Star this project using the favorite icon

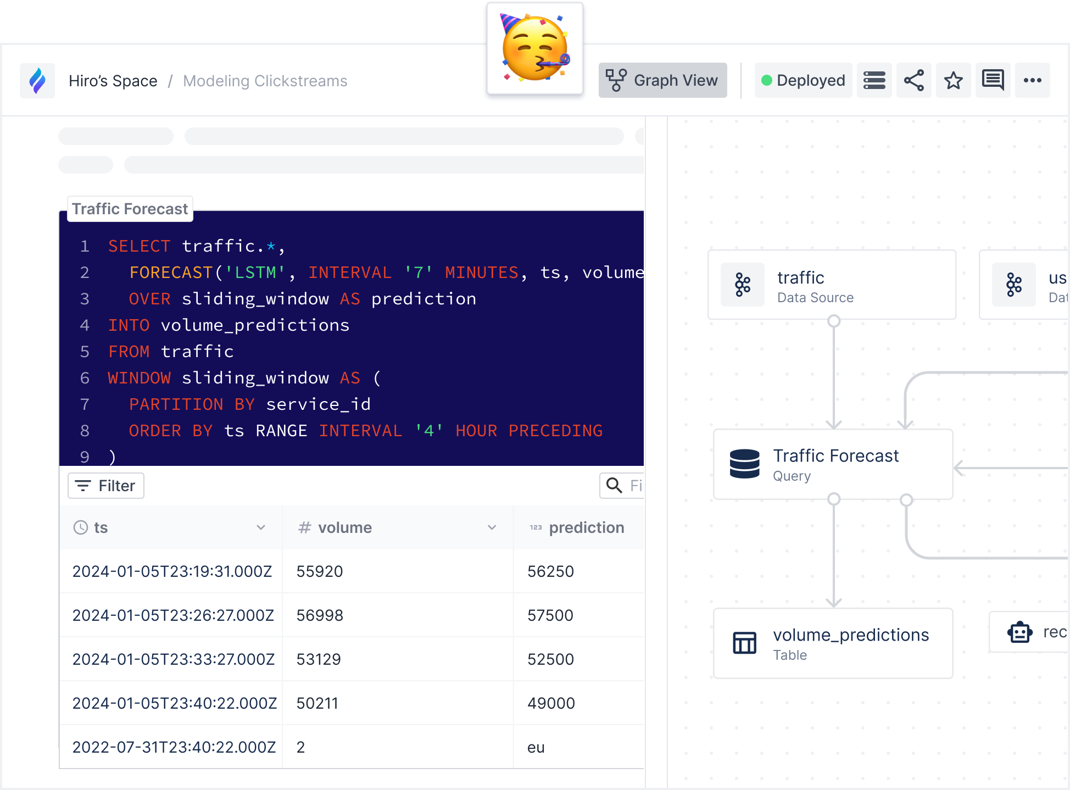953,80
